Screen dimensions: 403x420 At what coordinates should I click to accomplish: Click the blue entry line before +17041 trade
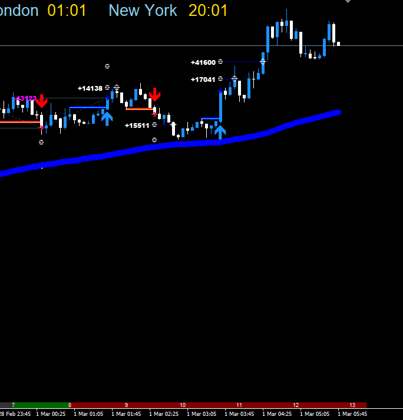click(x=210, y=118)
